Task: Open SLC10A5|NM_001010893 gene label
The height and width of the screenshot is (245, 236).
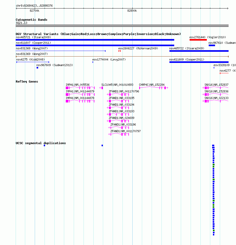Action: click(x=117, y=85)
